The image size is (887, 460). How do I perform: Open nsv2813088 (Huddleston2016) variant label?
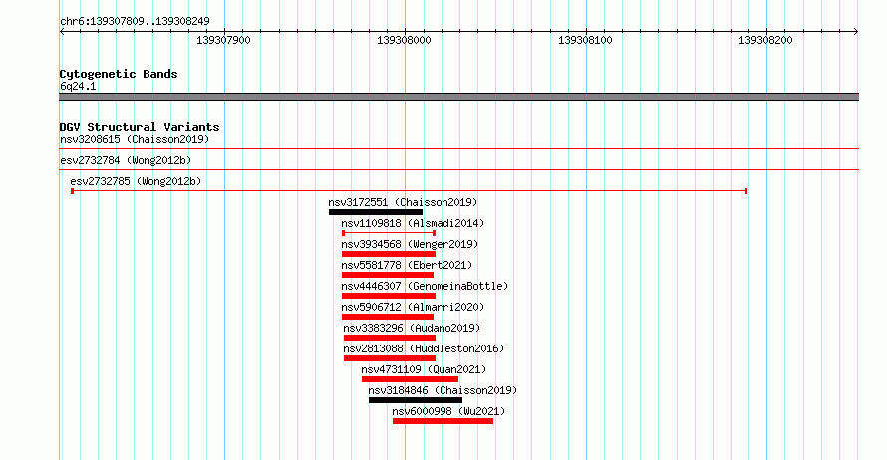pos(424,348)
